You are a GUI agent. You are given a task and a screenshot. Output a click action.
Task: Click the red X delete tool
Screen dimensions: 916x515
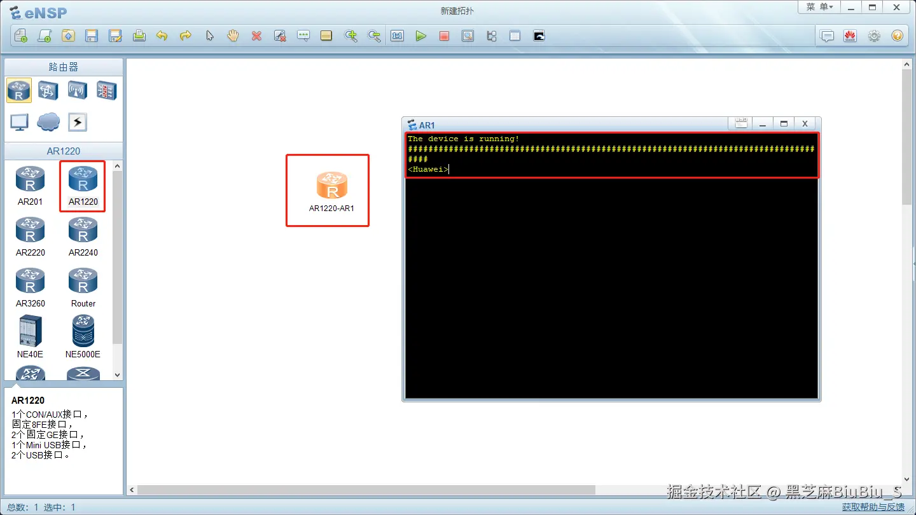coord(256,36)
